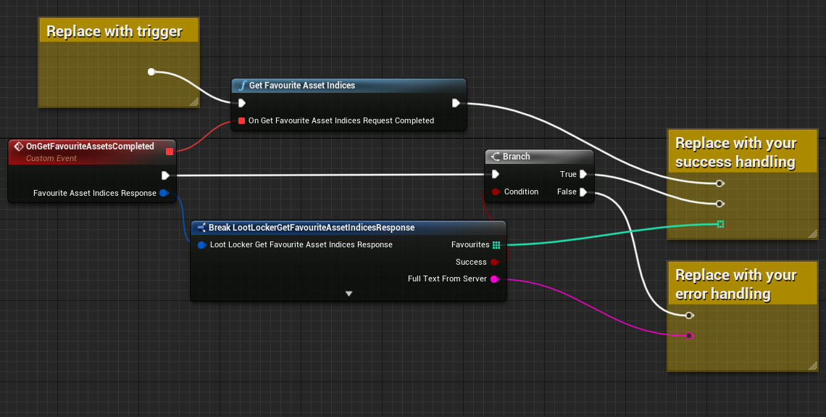Click the Branch Condition input pin

[496, 192]
